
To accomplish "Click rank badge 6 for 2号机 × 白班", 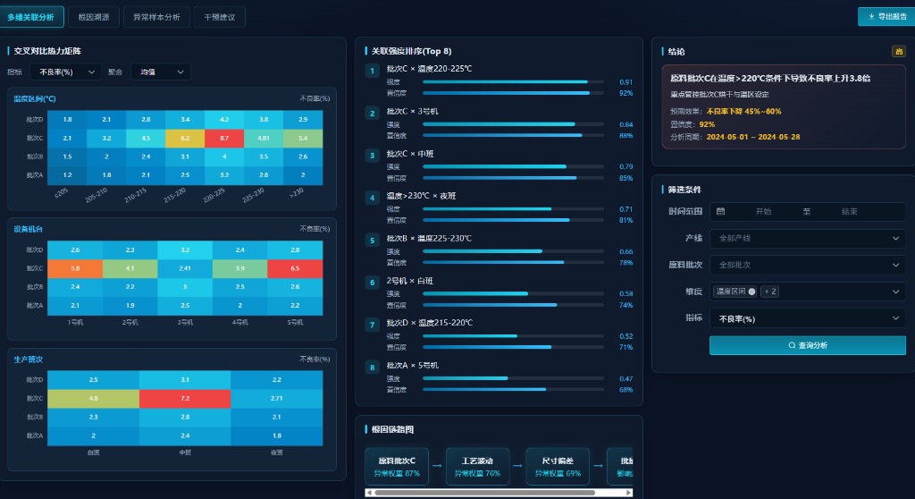I will (373, 283).
